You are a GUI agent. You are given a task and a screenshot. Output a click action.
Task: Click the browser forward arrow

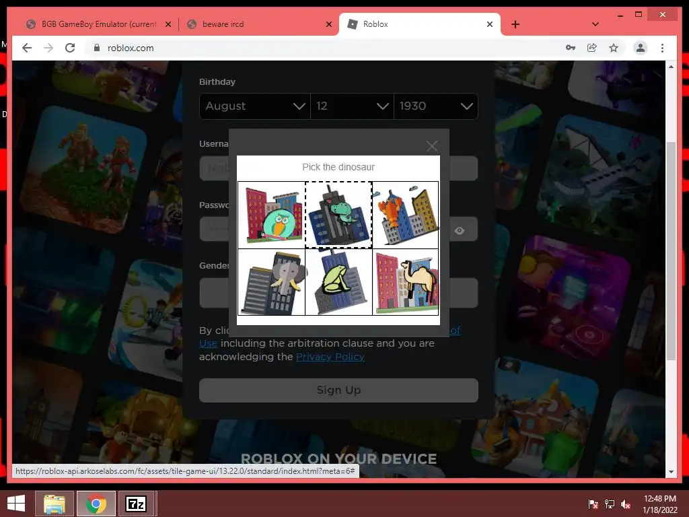48,48
